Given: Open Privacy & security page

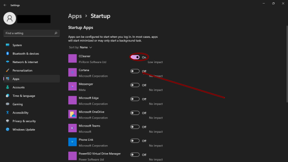Looking at the screenshot, I should coord(31,121).
